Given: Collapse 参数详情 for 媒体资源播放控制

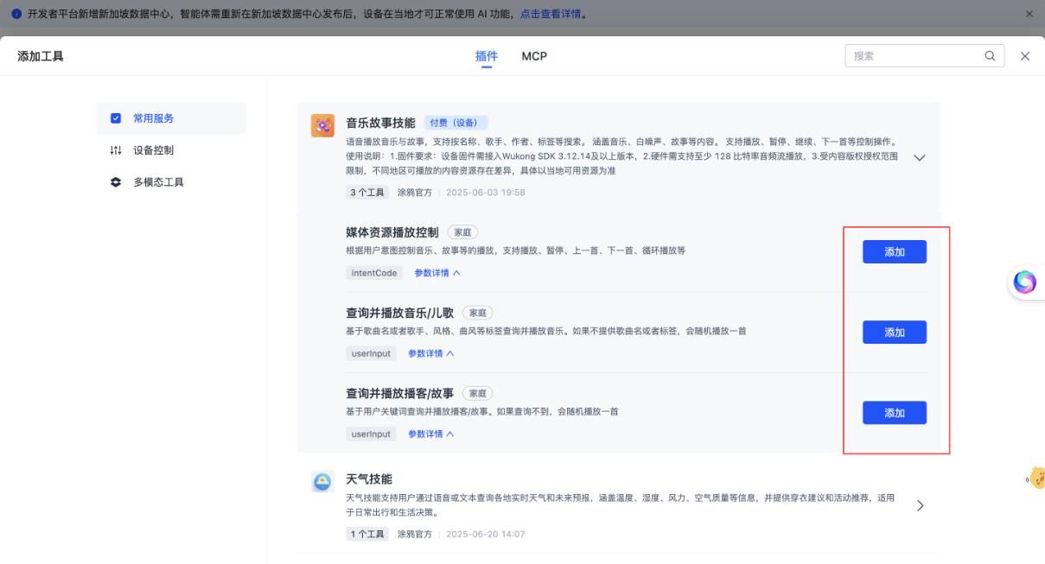Looking at the screenshot, I should click(437, 273).
